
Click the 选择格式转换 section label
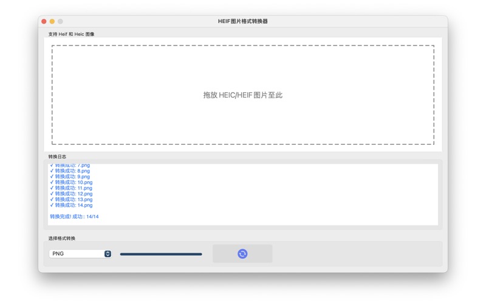(x=62, y=238)
